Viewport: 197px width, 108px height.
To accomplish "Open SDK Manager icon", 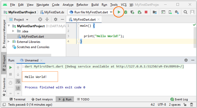I will pyautogui.click(x=177, y=12).
